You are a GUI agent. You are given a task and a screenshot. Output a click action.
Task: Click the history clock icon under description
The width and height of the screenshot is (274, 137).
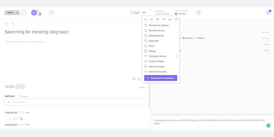139,79
